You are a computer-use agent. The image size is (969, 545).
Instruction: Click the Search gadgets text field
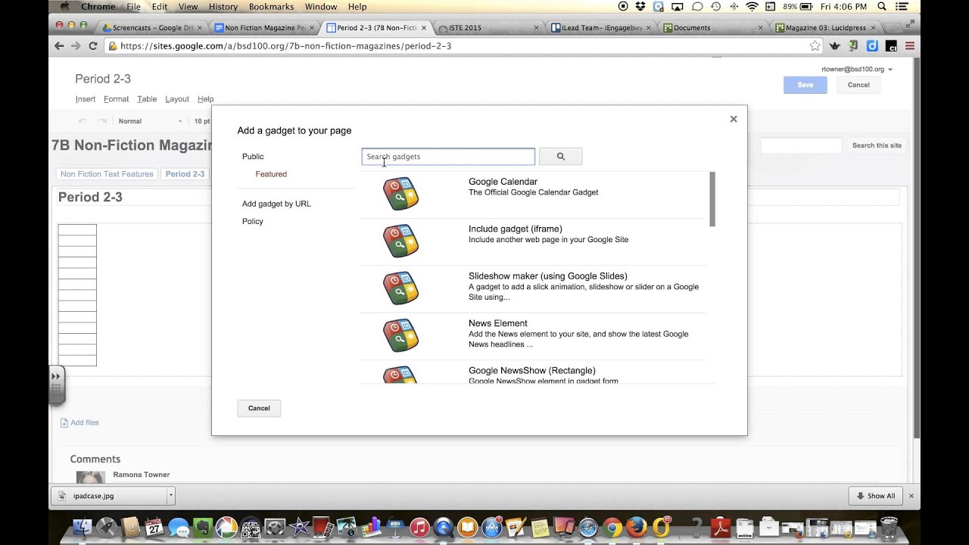point(448,157)
